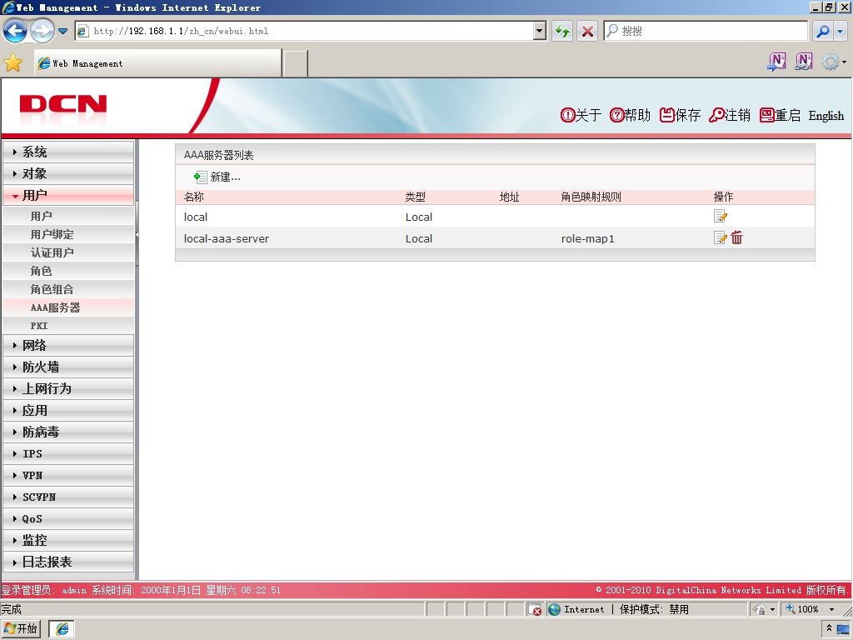This screenshot has height=640, width=853.
Task: Click the 重启 (Reboot) button
Action: tap(780, 115)
